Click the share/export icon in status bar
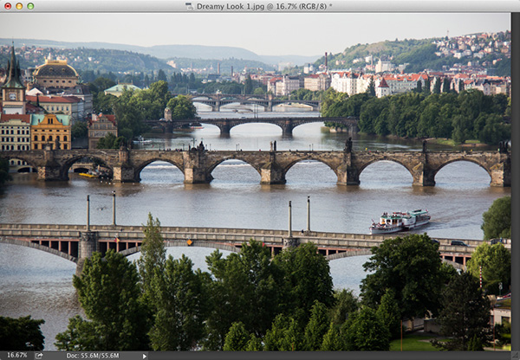Image resolution: width=520 pixels, height=360 pixels. click(x=39, y=356)
